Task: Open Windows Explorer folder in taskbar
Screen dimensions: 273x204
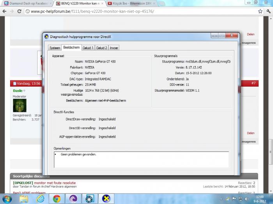Action: click(24, 199)
